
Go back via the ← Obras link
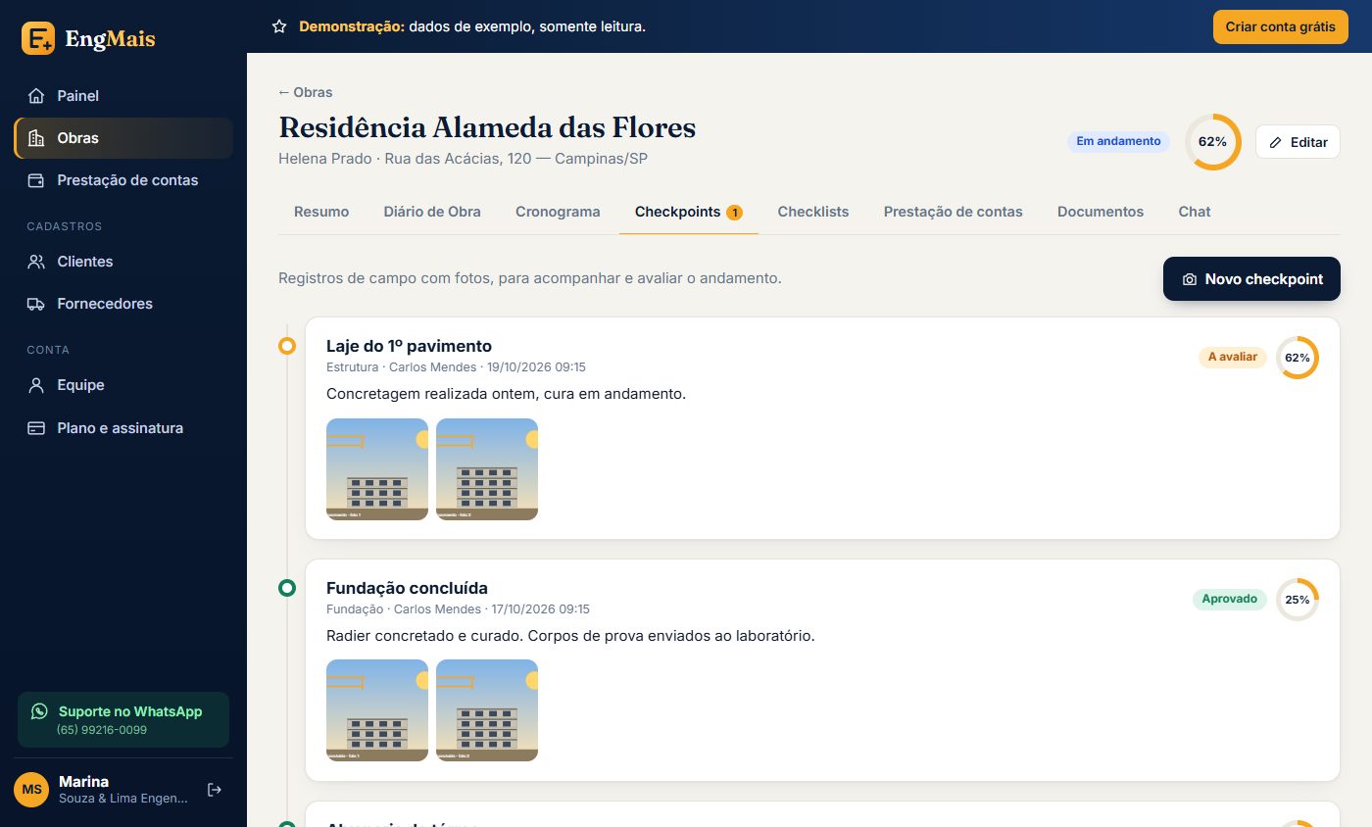pyautogui.click(x=305, y=92)
